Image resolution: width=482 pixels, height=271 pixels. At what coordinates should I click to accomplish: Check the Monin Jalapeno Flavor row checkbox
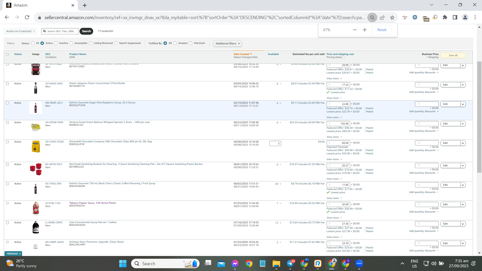point(8,84)
